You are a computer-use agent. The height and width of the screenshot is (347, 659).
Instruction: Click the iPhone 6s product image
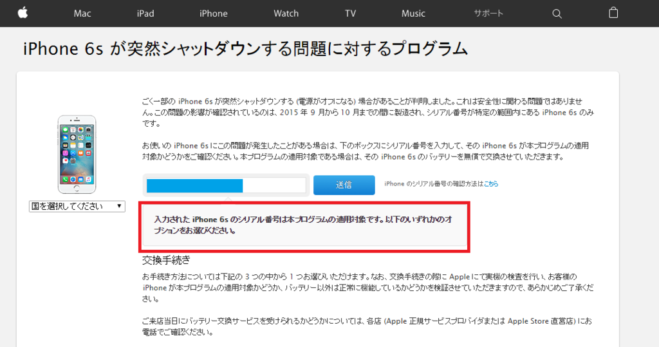tap(77, 155)
